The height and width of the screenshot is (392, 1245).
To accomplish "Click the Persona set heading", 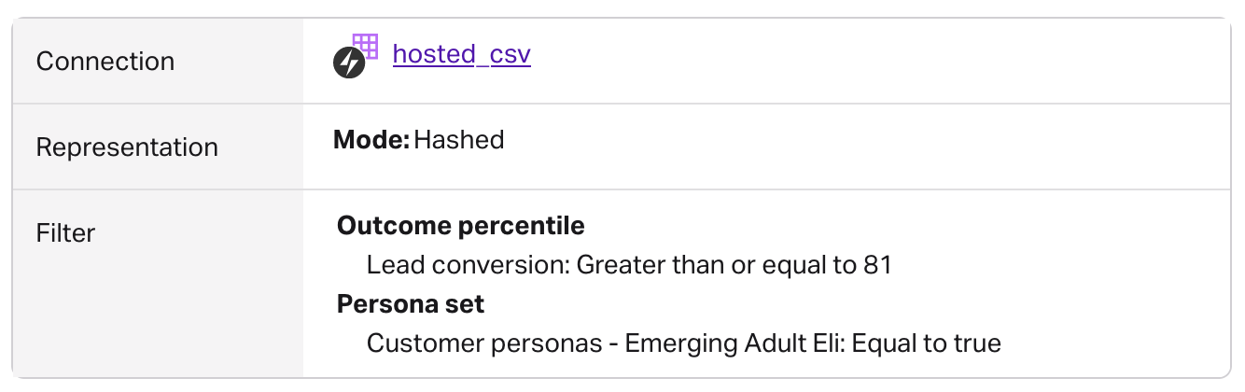I will 411,304.
